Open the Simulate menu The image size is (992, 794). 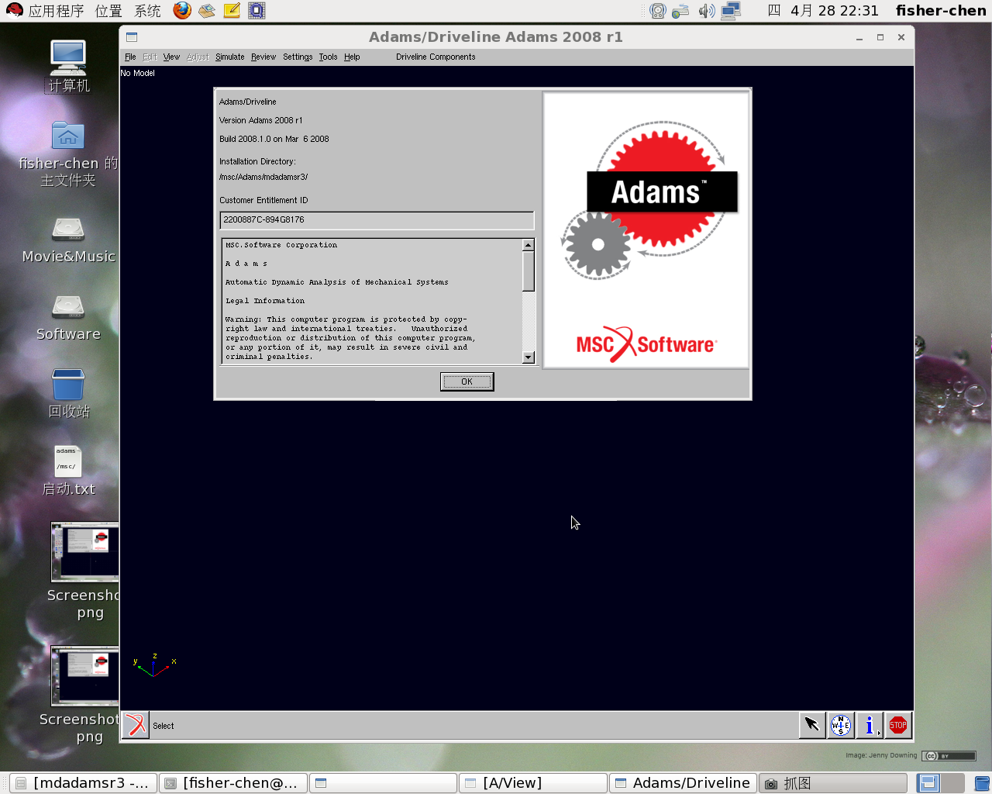pos(229,57)
